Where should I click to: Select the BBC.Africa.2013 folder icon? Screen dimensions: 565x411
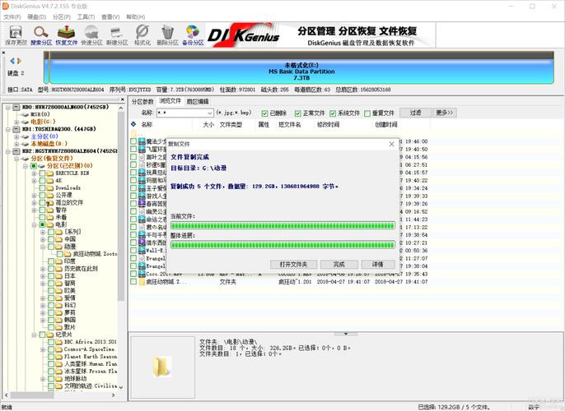pos(58,342)
